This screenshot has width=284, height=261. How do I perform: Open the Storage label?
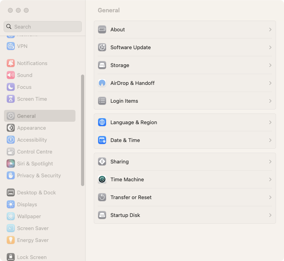tap(120, 65)
